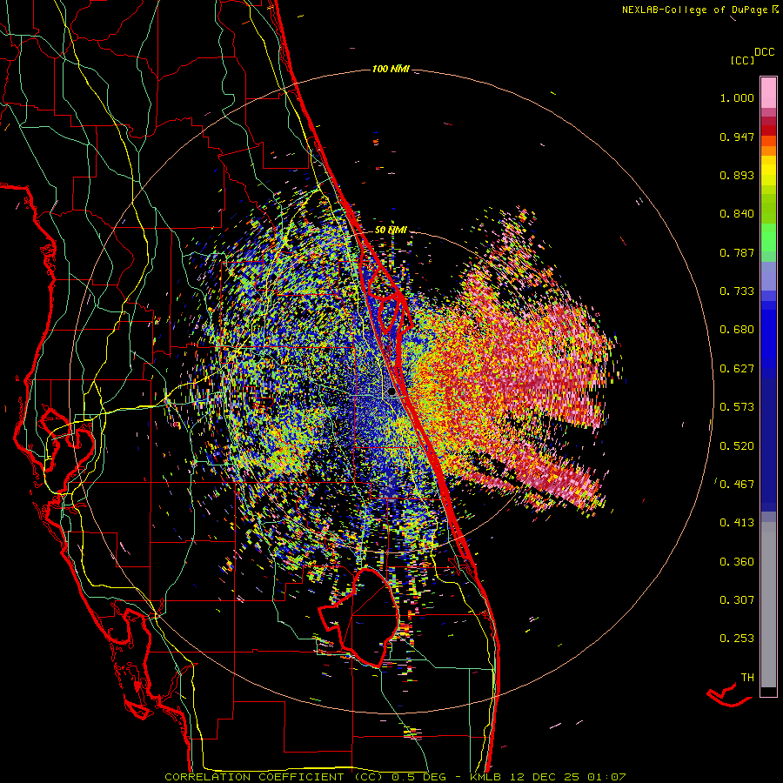Image resolution: width=783 pixels, height=783 pixels.
Task: Click the 0.413 scale value
Action: [x=737, y=523]
